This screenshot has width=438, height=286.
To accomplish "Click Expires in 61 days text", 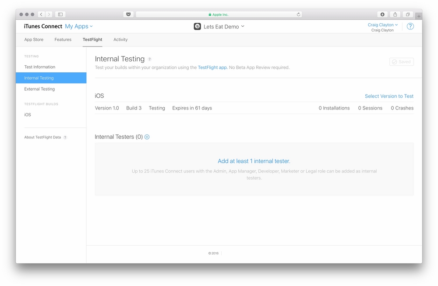I will [192, 108].
